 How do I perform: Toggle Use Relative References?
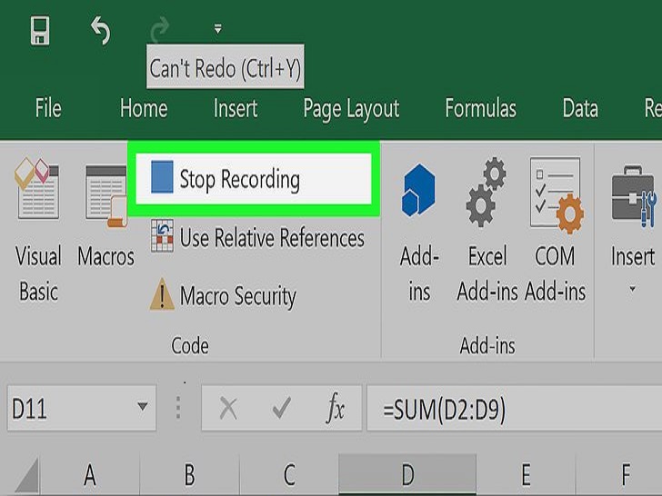click(258, 238)
